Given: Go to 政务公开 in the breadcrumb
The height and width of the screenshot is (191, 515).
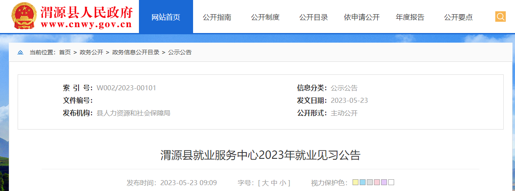Looking at the screenshot, I should coord(91,53).
